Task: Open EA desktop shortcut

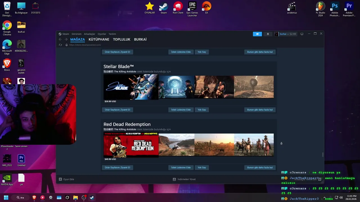Action: (x=206, y=8)
